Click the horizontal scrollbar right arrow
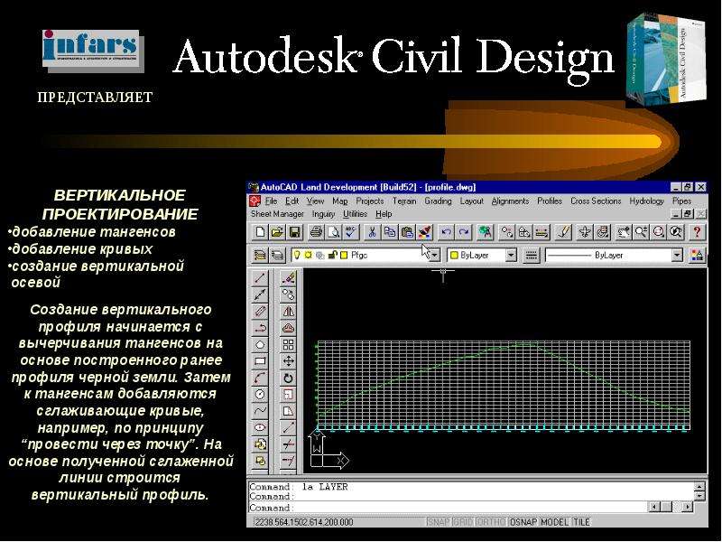722x542 pixels. (687, 508)
